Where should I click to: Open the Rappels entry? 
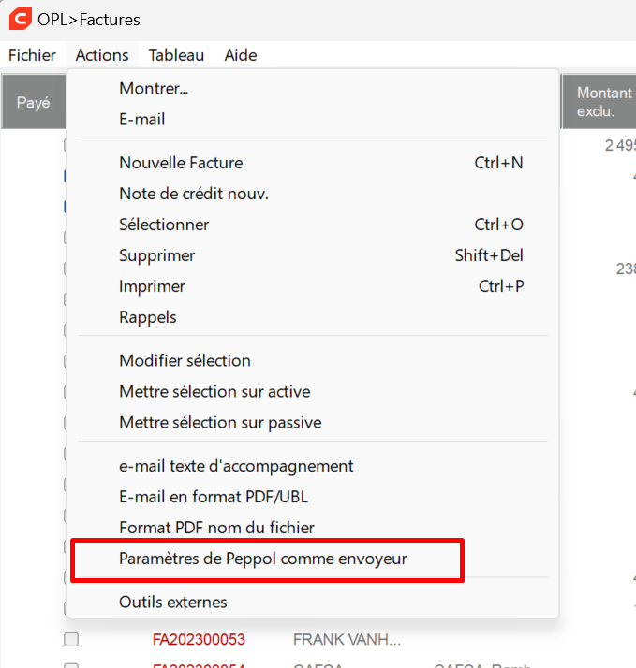tap(313, 317)
